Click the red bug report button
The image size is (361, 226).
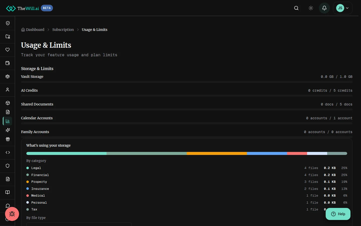point(12,214)
